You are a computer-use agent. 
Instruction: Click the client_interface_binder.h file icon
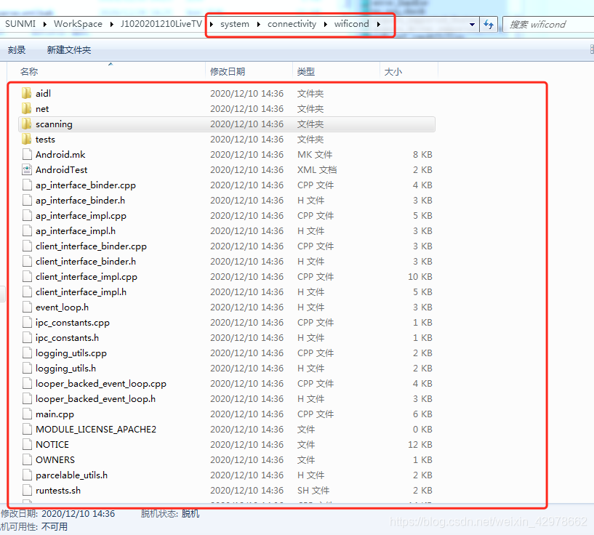click(x=27, y=261)
